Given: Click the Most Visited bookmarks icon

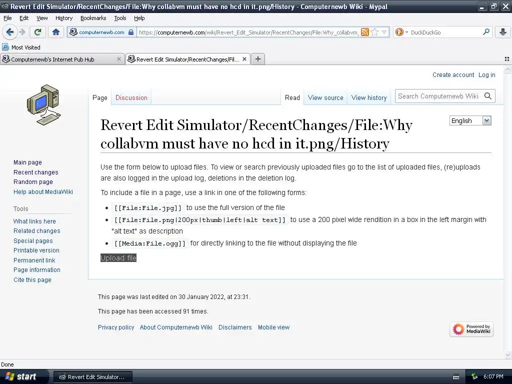Looking at the screenshot, I should coord(5,47).
